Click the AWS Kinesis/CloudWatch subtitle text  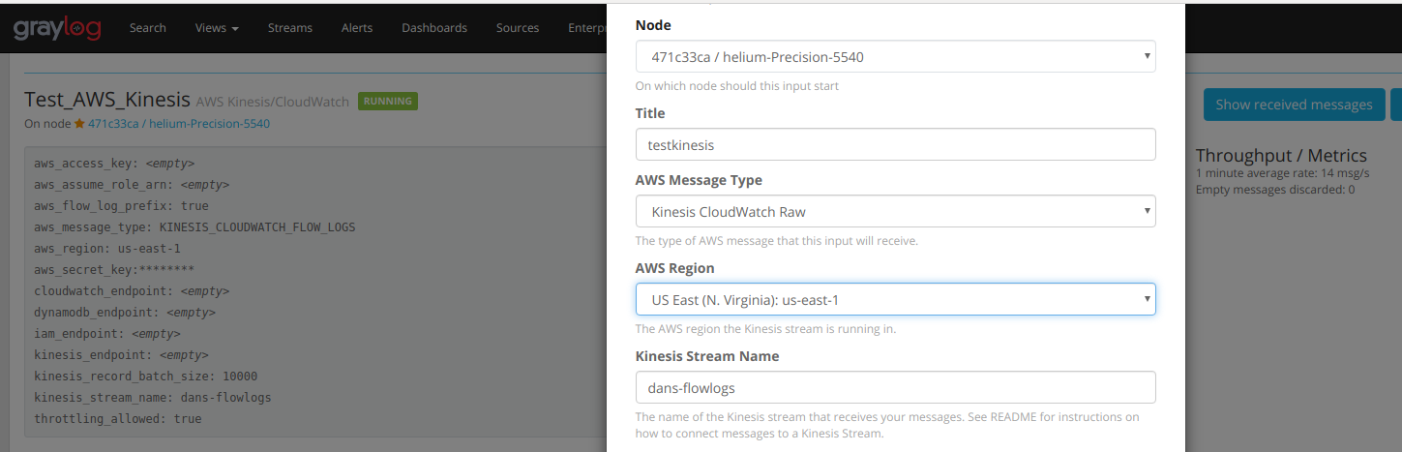[x=272, y=102]
